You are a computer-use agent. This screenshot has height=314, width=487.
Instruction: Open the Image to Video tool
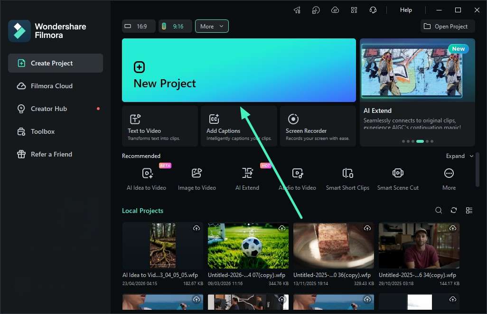(197, 179)
